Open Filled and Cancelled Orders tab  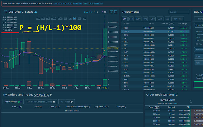tap(41, 102)
